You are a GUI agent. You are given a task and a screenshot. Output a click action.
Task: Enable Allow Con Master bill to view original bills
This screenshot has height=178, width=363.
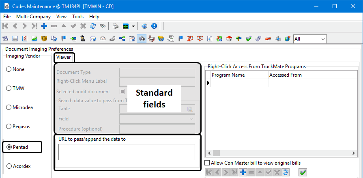pyautogui.click(x=207, y=163)
